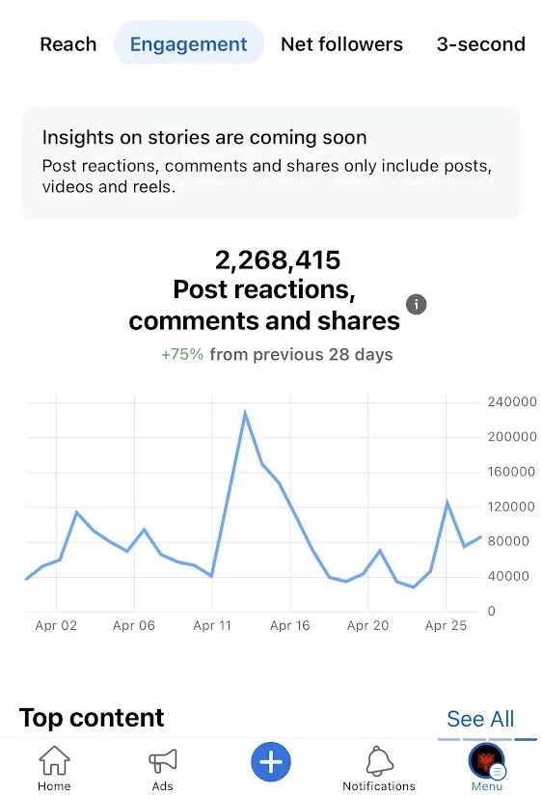Tap the 2,268,415 engagement total
This screenshot has height=795, width=542.
click(x=278, y=260)
